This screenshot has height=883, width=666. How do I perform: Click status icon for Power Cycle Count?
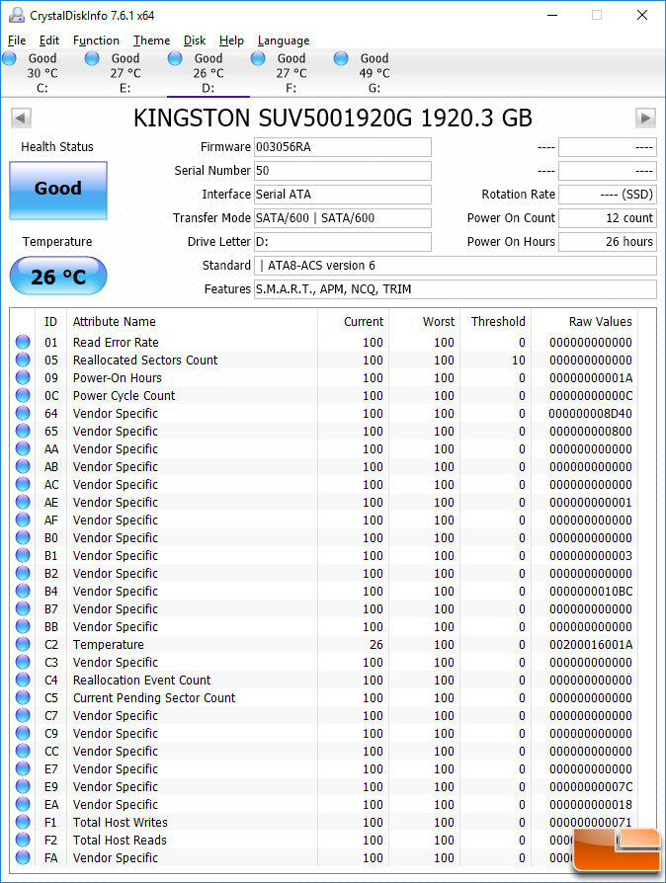[23, 395]
